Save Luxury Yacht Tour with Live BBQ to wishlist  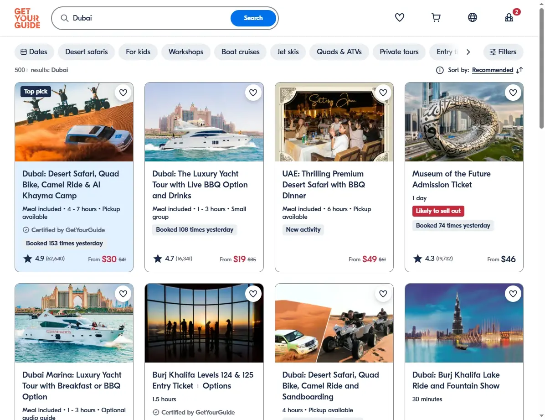pos(253,93)
